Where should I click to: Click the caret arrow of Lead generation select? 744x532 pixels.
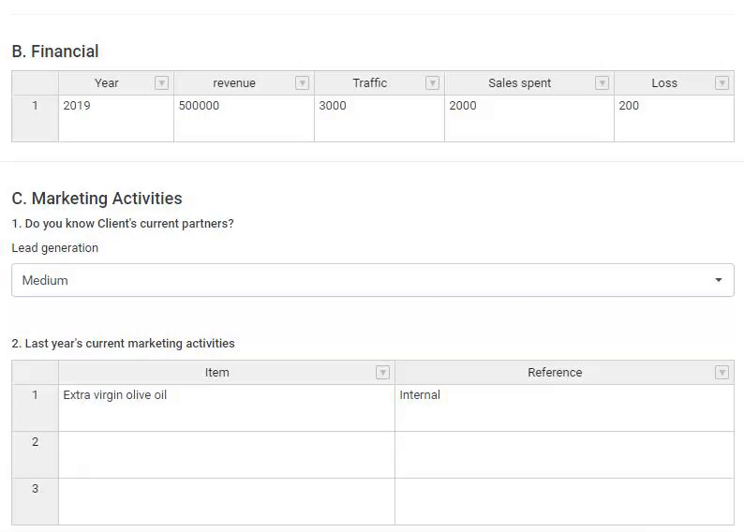click(x=719, y=280)
